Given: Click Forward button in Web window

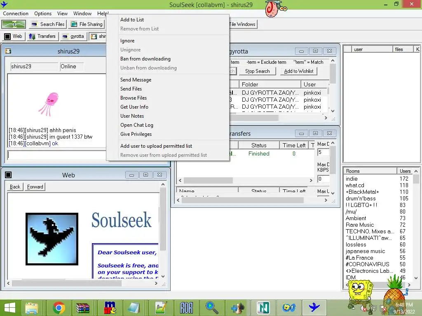Looking at the screenshot, I should tap(35, 187).
